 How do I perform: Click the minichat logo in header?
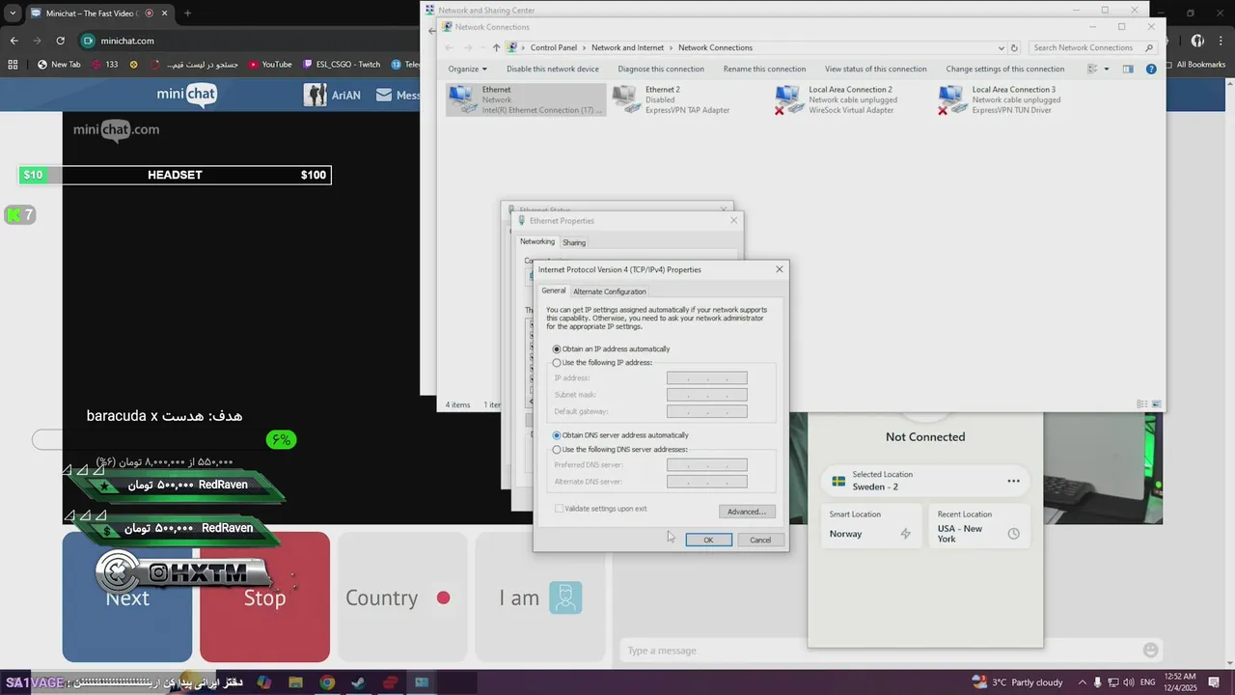point(187,95)
